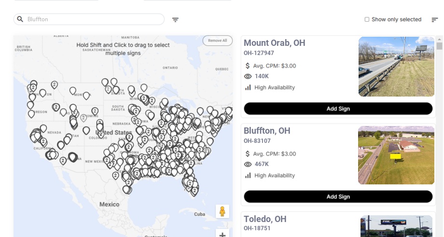Image resolution: width=444 pixels, height=237 pixels.
Task: Select the Street View pegman icon
Action: [x=222, y=211]
